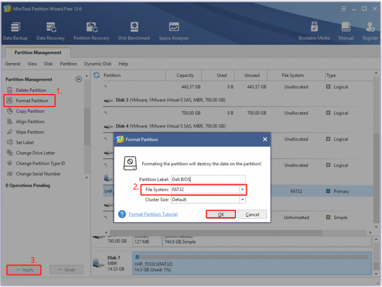This screenshot has height=287, width=382.
Task: Open the Format Partition Tutorial link
Action: pyautogui.click(x=153, y=214)
